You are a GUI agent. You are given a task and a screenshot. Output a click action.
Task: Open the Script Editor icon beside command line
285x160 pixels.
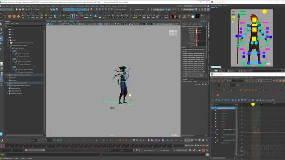[x=208, y=155]
